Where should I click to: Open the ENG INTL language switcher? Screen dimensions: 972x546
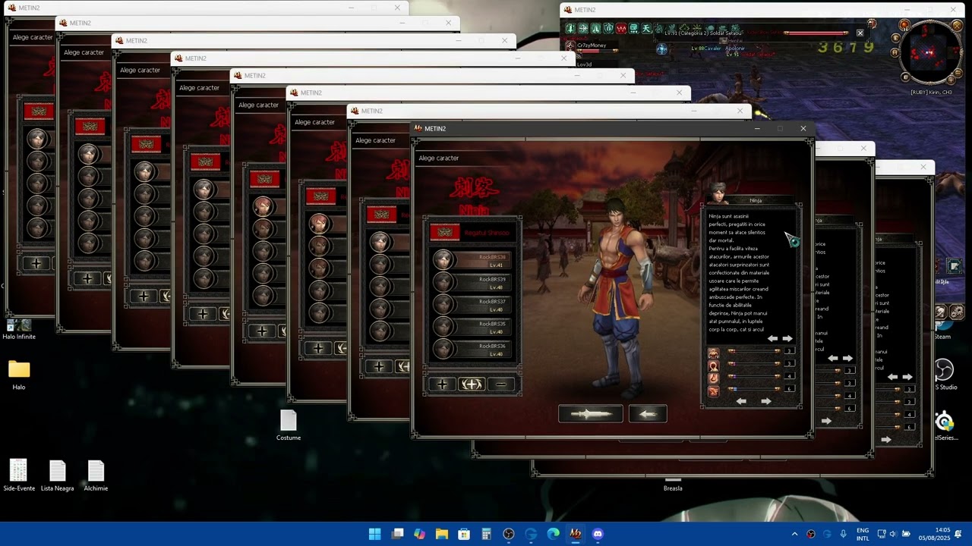(x=863, y=534)
